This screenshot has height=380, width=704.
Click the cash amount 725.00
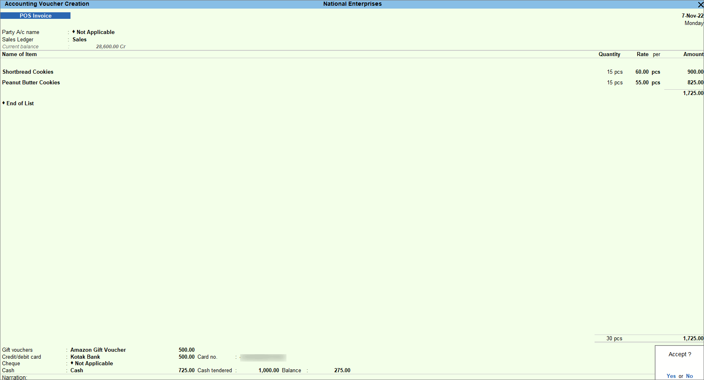(x=186, y=370)
